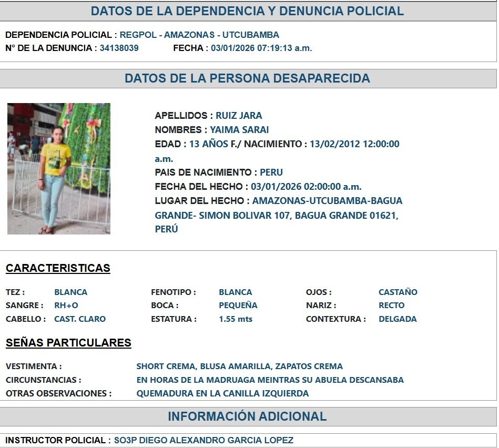Click the missing person photo thumbnail
499x448 pixels.
(59, 168)
